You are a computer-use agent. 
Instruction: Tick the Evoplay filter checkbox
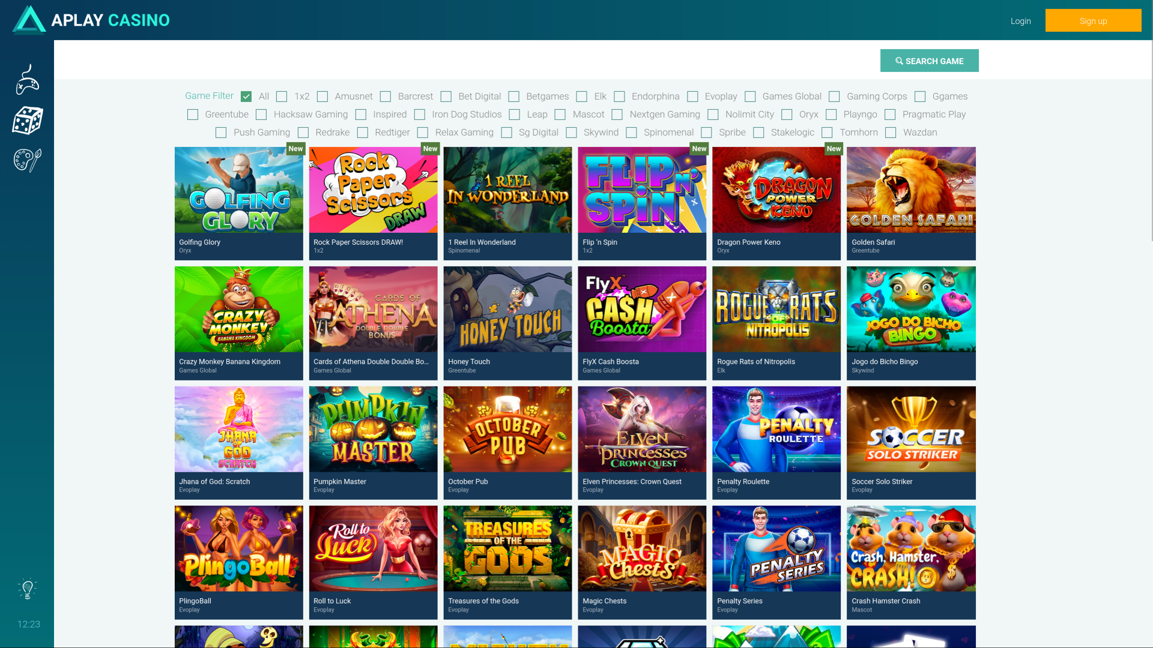click(x=692, y=97)
